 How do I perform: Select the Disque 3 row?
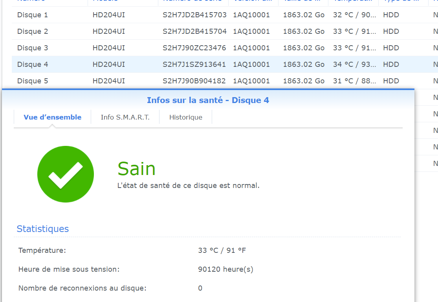click(x=225, y=48)
